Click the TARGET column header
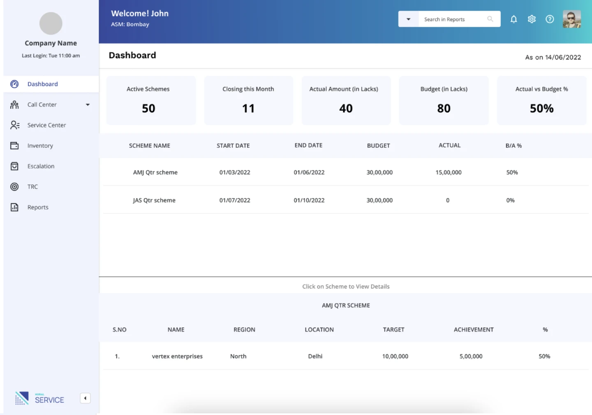This screenshot has height=415, width=592. point(393,330)
